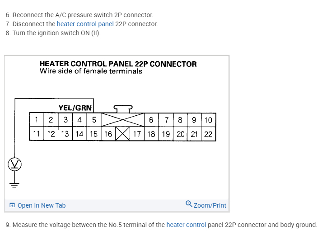The width and height of the screenshot is (327, 236).
Task: Click the small crossed box between terminals 16 and 17
Action: click(121, 134)
